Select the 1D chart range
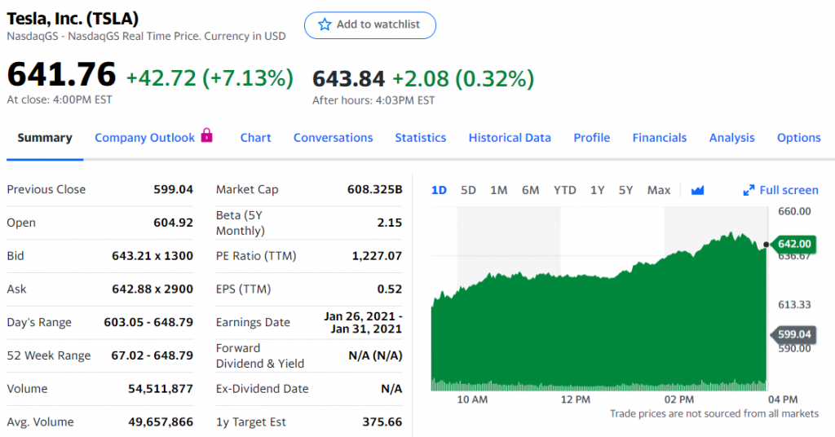Screen dimensions: 835x437 coord(439,190)
